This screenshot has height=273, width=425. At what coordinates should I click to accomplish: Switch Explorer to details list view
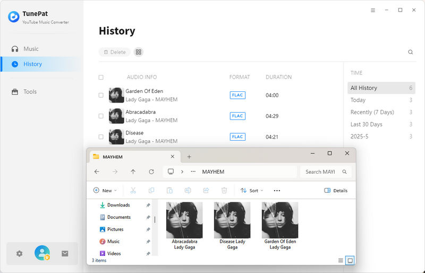pos(341,261)
